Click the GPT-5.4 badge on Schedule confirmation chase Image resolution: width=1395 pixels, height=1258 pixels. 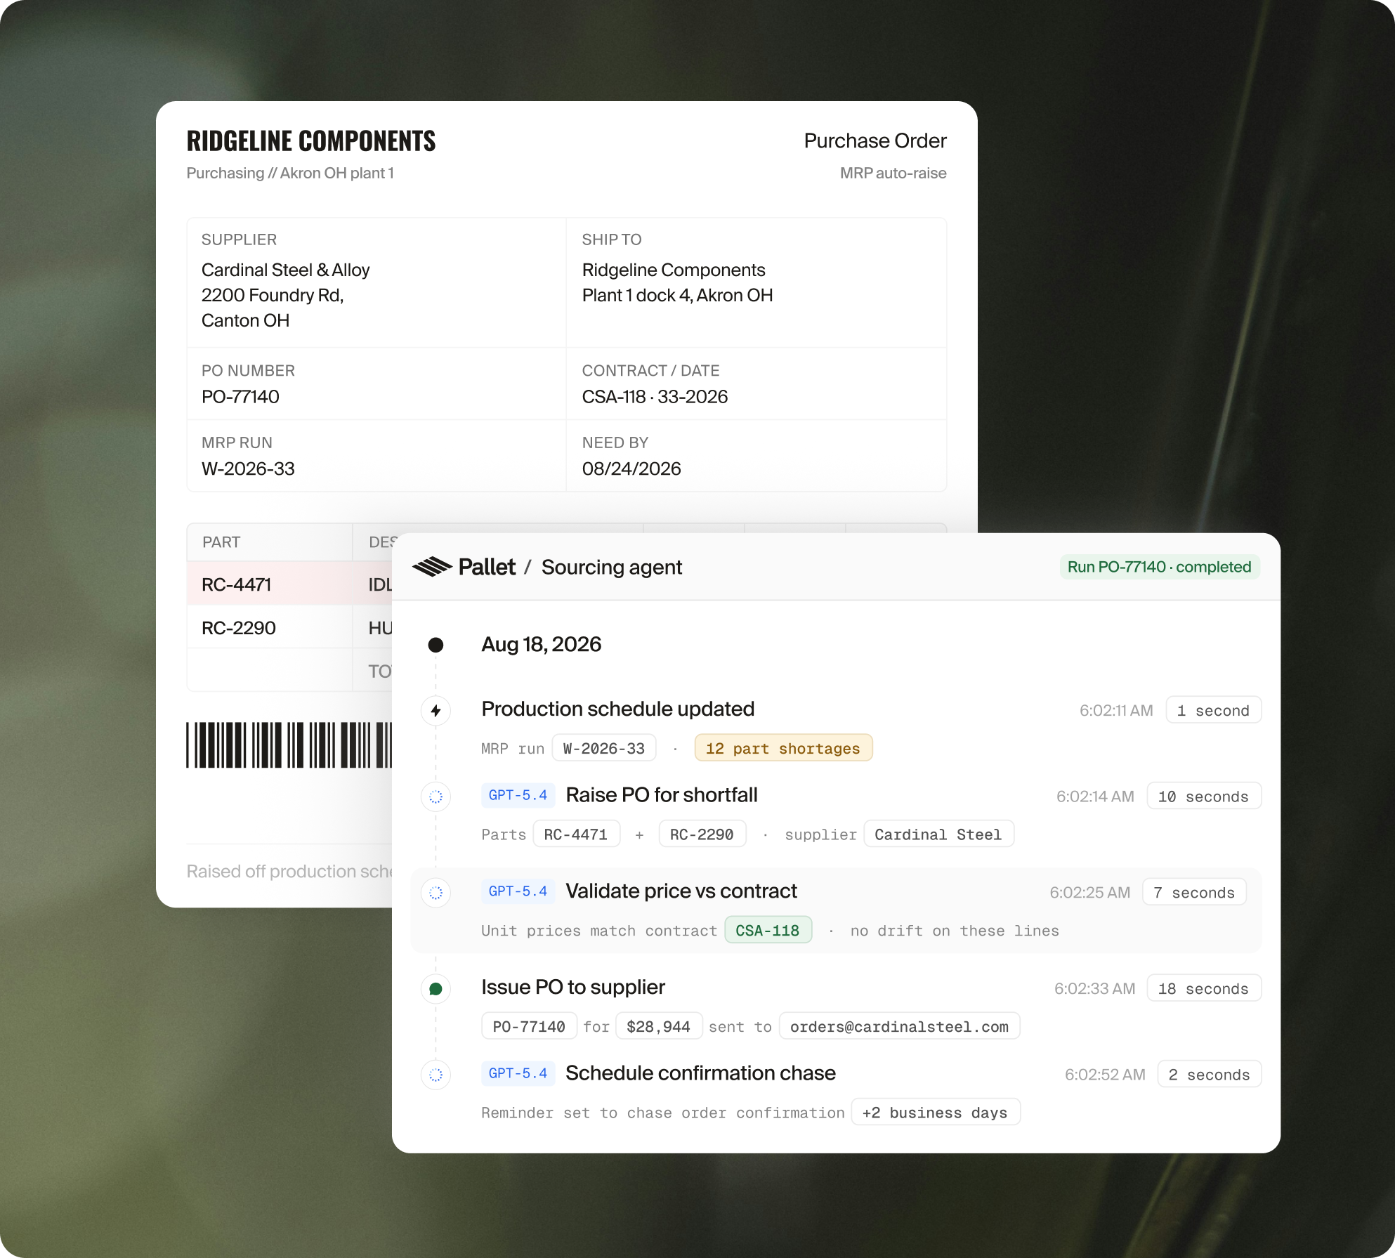[x=518, y=1073]
